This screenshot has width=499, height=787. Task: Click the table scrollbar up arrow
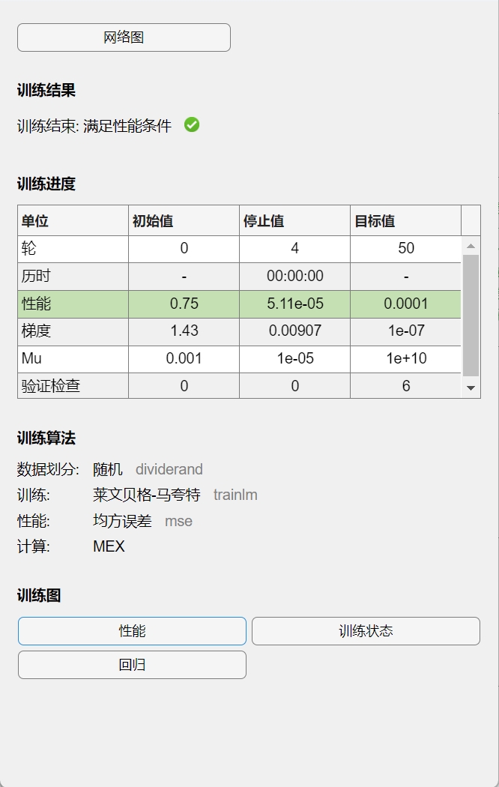[471, 246]
